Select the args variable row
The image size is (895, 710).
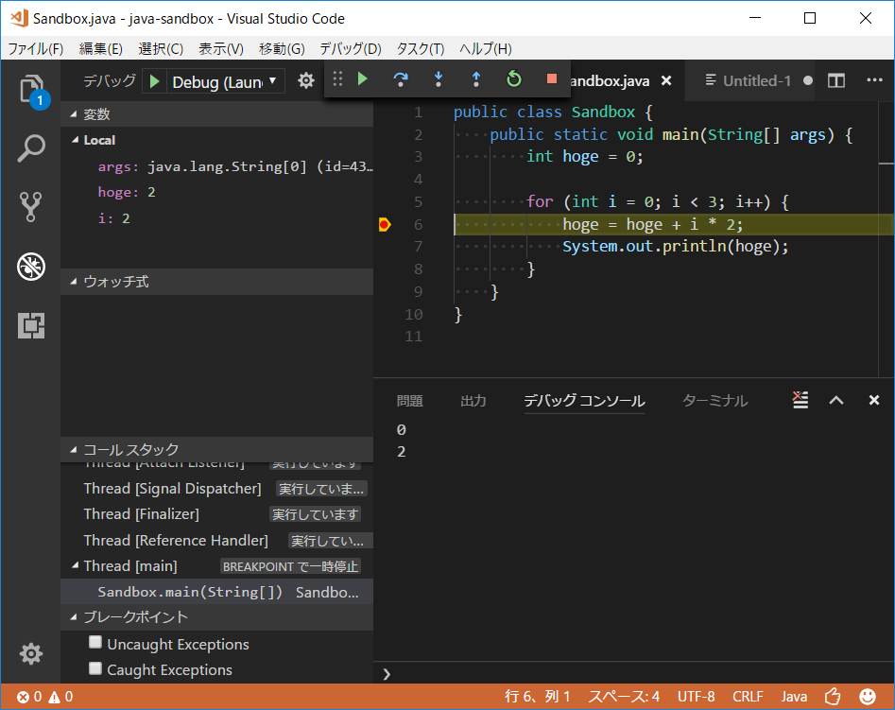click(x=217, y=166)
